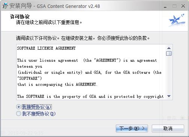Close the GSA Content Generator installer
Screen dimensions: 189x137
tap(183, 6)
